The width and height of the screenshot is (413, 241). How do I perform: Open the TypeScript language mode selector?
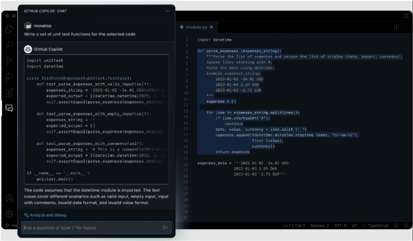(375, 225)
